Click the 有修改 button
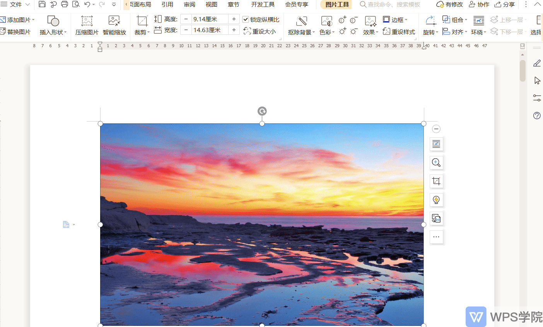 (x=449, y=4)
